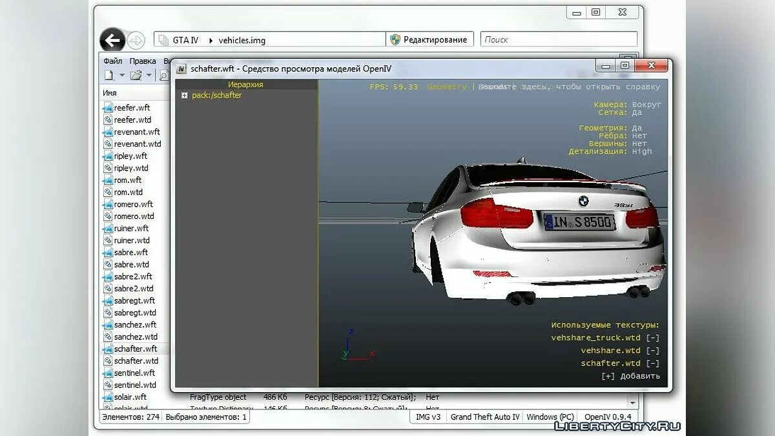Select romero.wft in the file list
Image resolution: width=775 pixels, height=436 pixels.
(133, 204)
